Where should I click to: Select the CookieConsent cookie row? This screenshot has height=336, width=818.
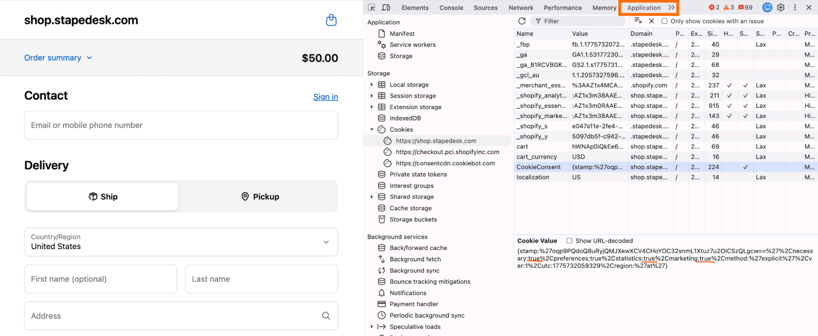tap(666, 167)
